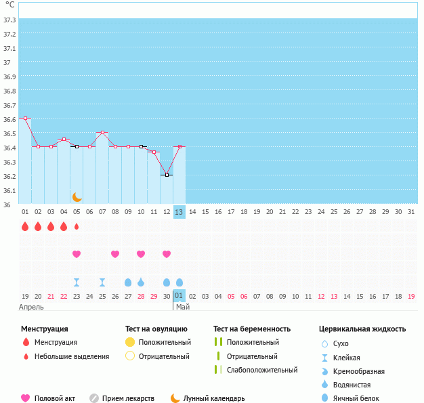
Task: Click the green positive pregnancy test legend icon
Action: (218, 342)
